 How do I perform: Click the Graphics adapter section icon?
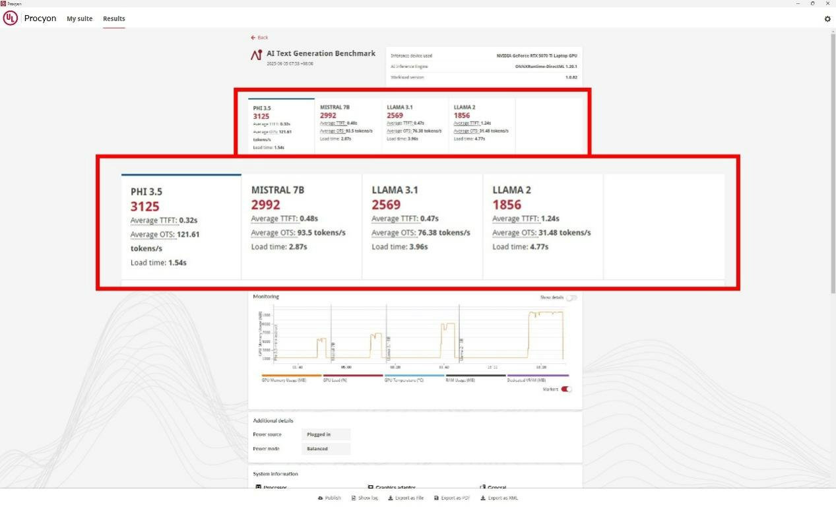point(371,487)
